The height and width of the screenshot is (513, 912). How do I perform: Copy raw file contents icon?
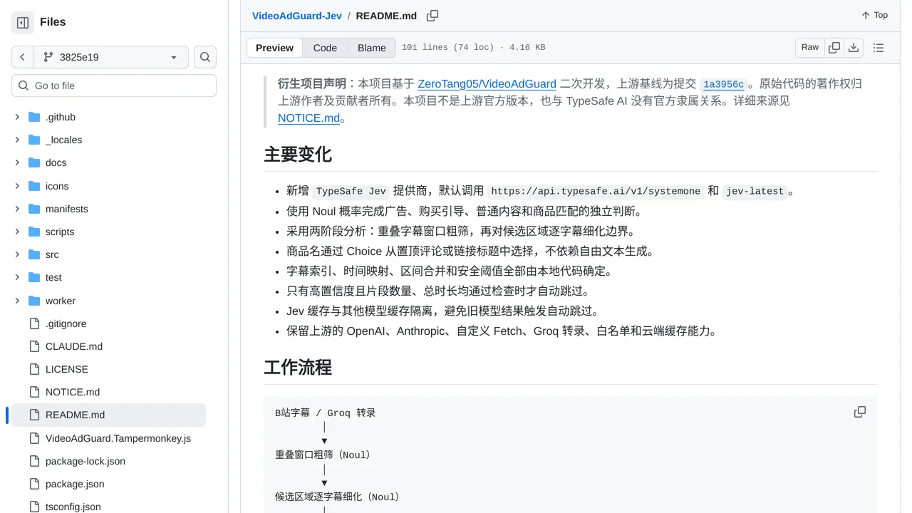pos(834,48)
